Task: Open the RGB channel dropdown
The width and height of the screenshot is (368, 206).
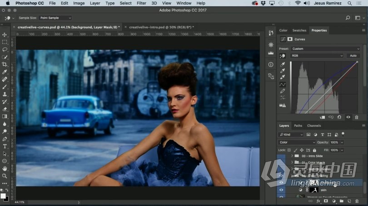Action: coord(317,56)
